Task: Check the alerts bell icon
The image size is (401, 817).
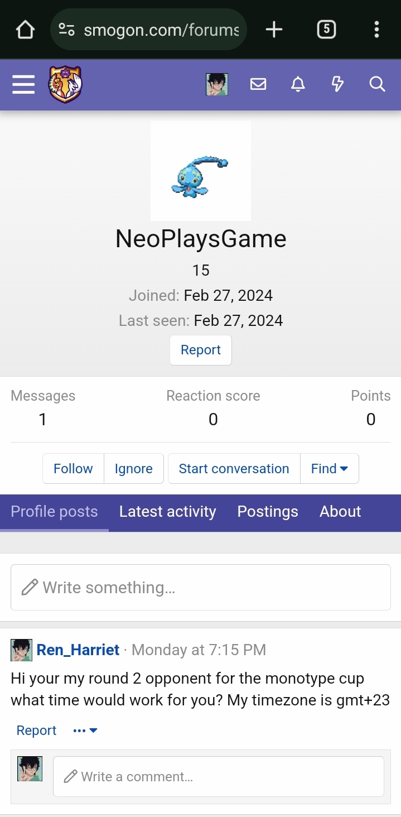Action: coord(298,84)
